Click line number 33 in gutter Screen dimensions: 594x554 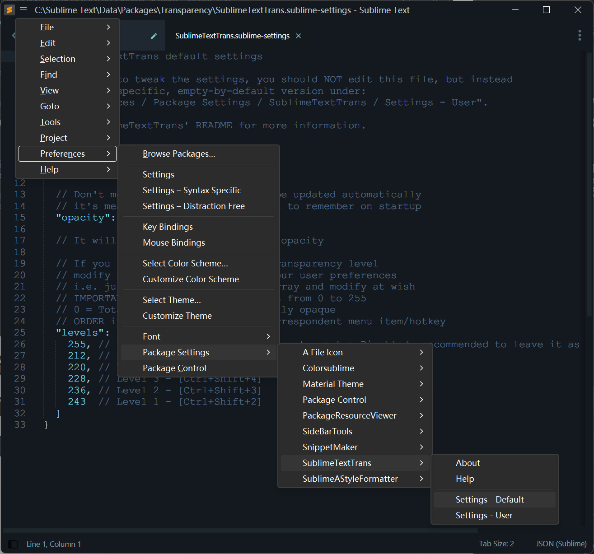click(x=20, y=424)
